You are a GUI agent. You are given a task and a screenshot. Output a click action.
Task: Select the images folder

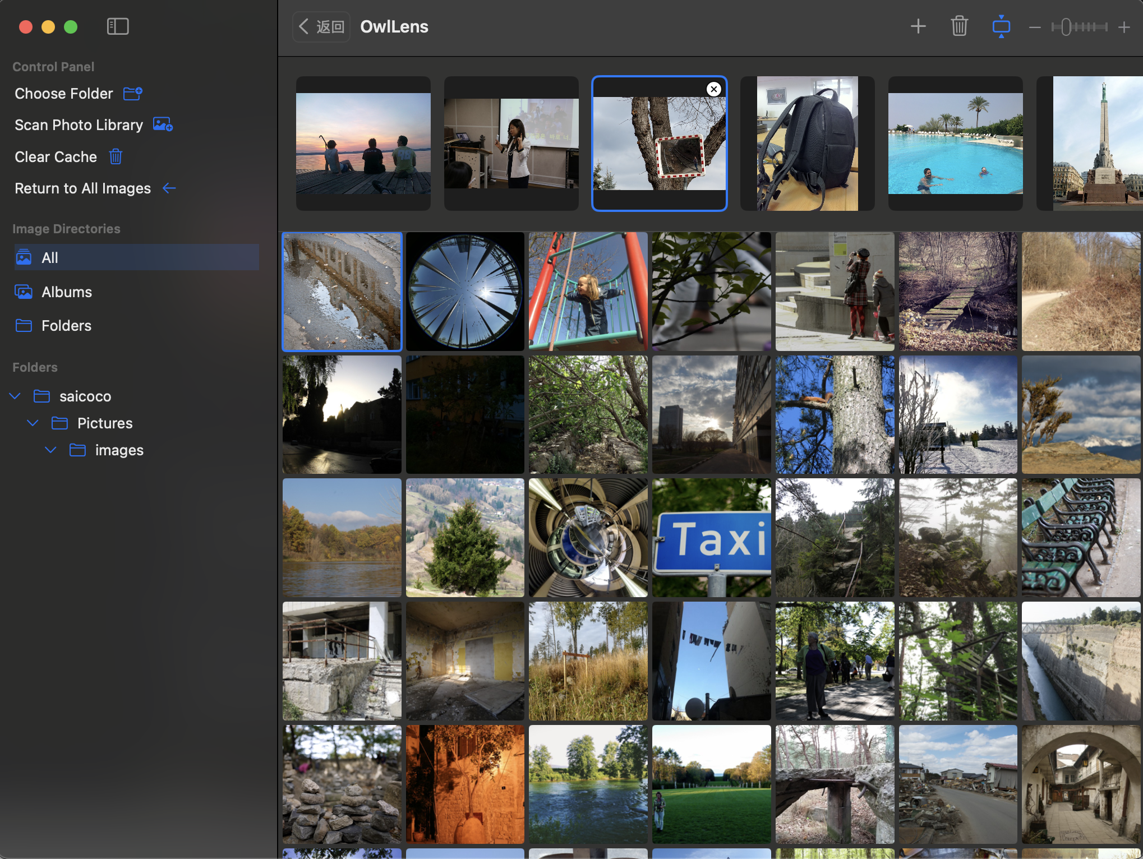click(119, 450)
